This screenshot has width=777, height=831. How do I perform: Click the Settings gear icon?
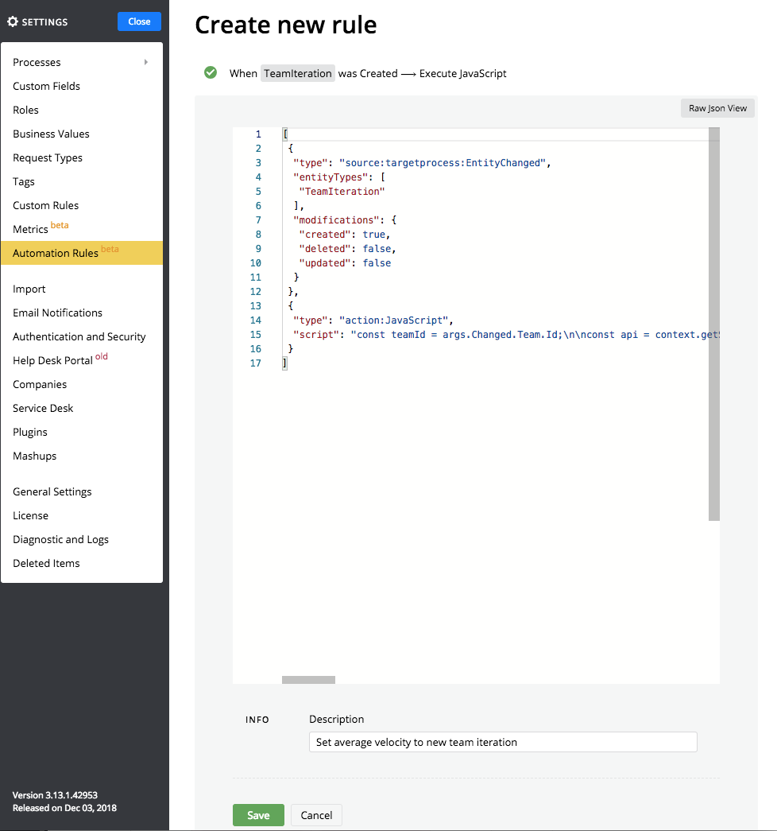pos(13,22)
